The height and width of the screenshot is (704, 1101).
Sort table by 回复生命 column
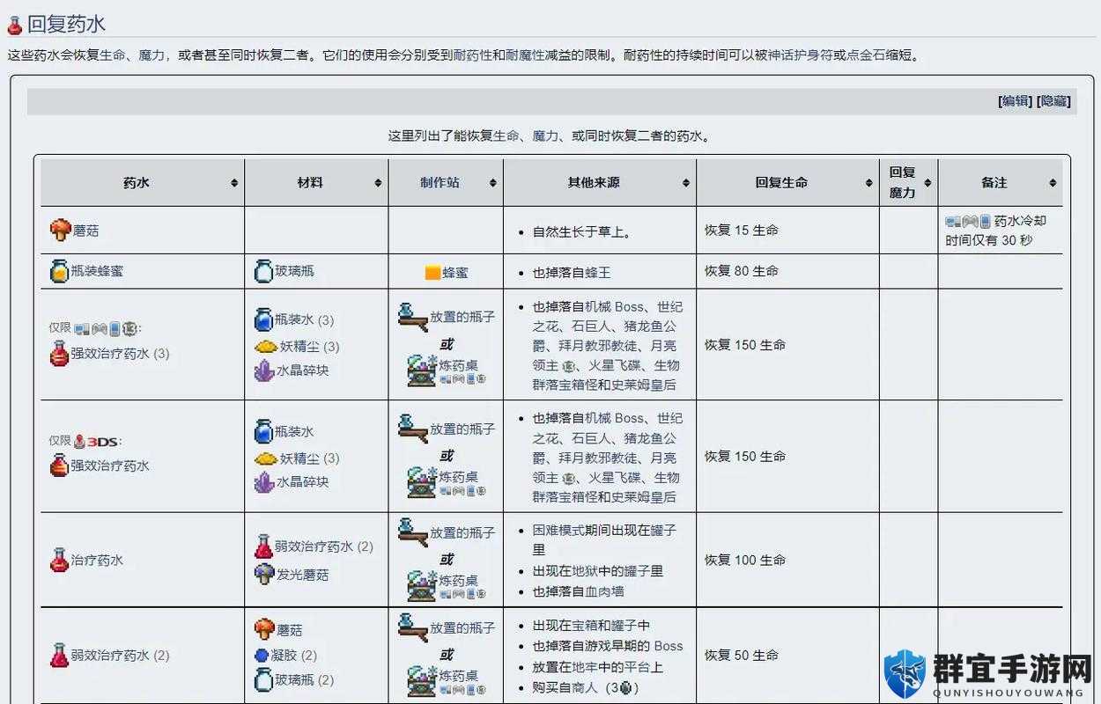tap(869, 183)
